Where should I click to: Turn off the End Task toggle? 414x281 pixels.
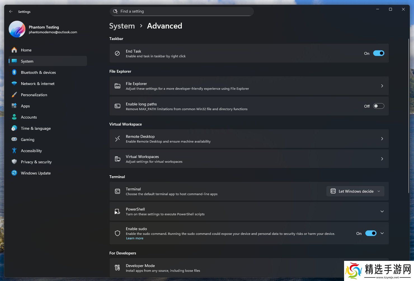(378, 53)
